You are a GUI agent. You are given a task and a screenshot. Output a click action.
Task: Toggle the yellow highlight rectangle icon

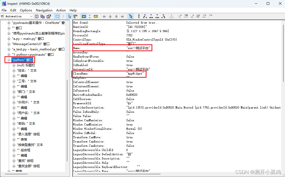[84, 16]
